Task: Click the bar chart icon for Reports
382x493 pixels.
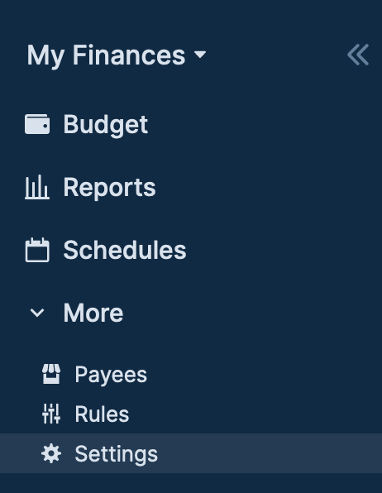Action: point(37,187)
